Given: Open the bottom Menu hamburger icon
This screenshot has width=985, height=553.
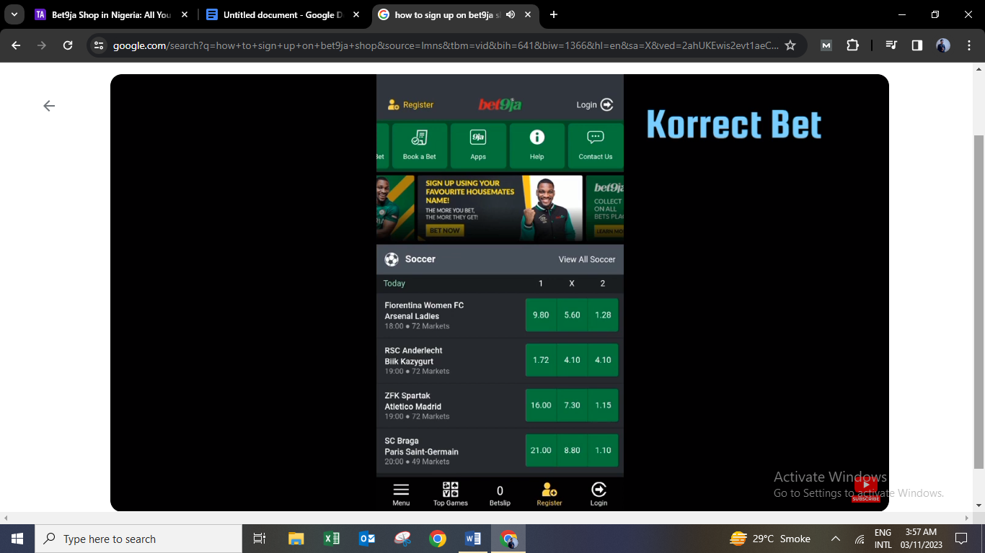Looking at the screenshot, I should 401,490.
